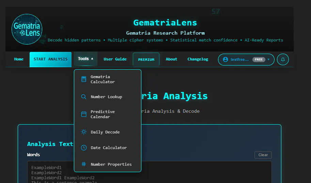
Task: Click the GematriaLens site title
Action: tap(165, 23)
